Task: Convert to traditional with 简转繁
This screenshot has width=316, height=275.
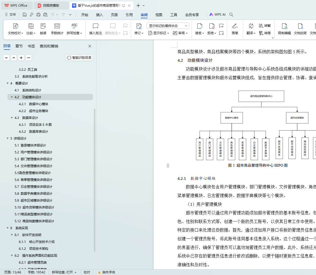Action: point(265,26)
